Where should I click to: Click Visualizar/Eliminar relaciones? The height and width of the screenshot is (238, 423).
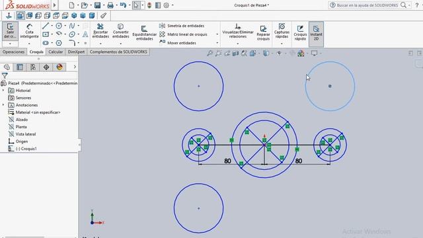coord(238,30)
